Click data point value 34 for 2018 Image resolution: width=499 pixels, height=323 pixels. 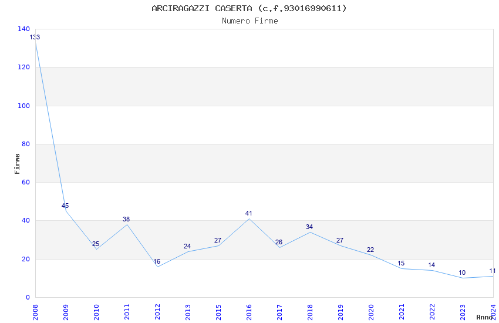point(309,227)
